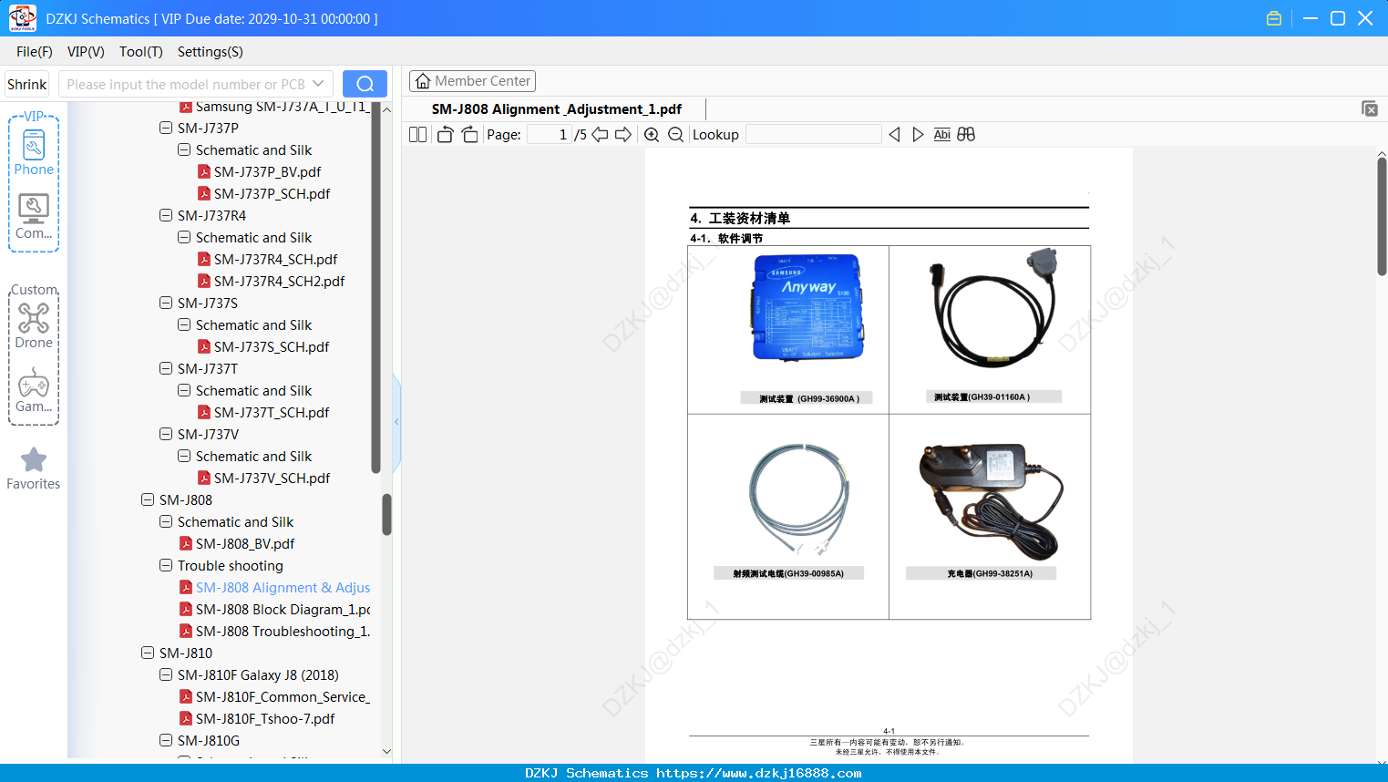
Task: Go to next page arrow
Action: coord(623,135)
